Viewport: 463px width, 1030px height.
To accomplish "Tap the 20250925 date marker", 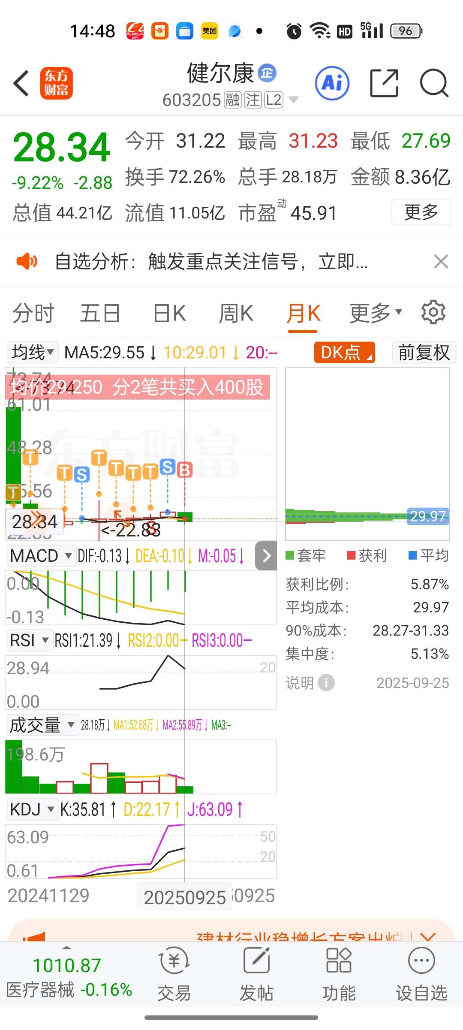I will 185,897.
